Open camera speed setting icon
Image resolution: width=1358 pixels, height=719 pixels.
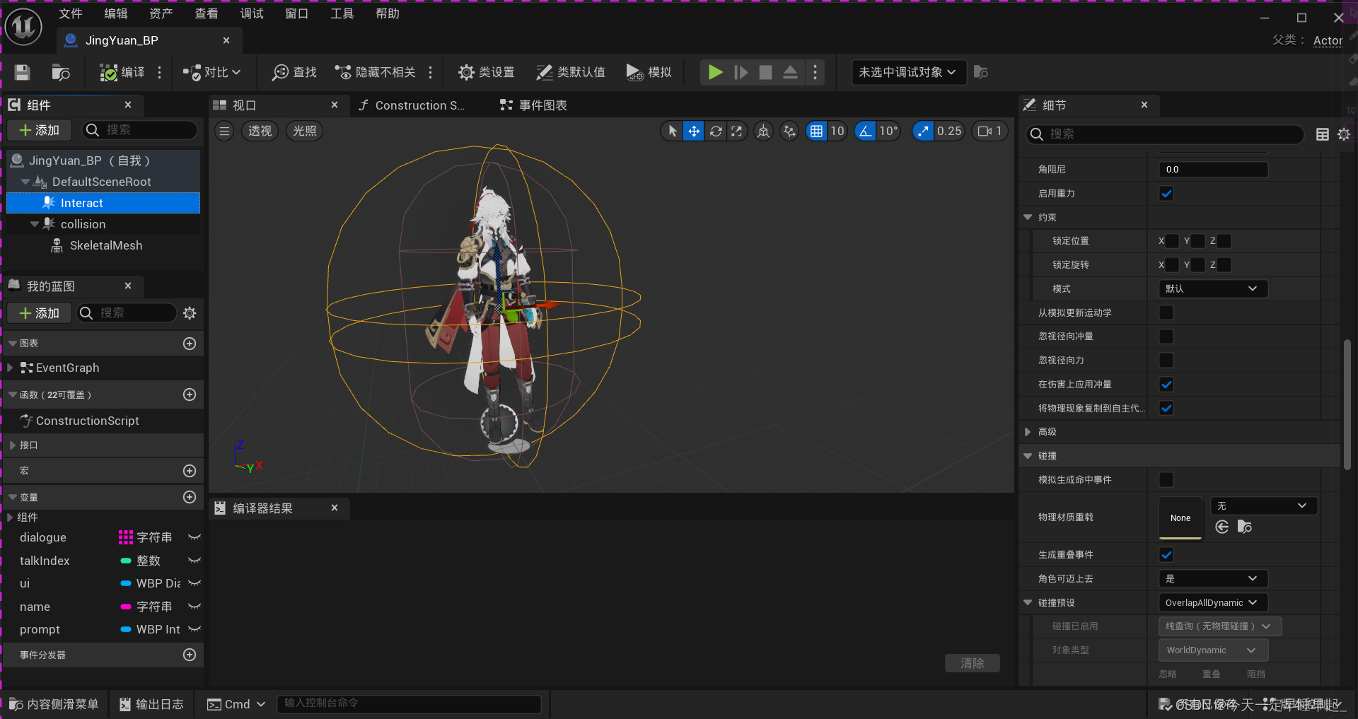click(x=988, y=131)
